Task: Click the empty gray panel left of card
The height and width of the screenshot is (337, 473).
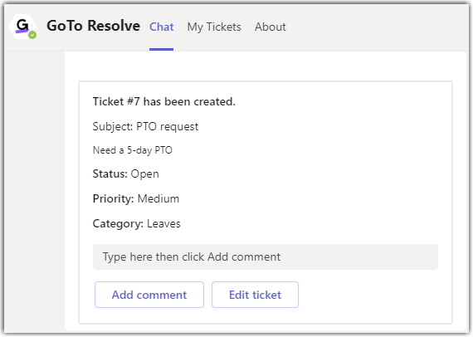Action: [x=35, y=192]
